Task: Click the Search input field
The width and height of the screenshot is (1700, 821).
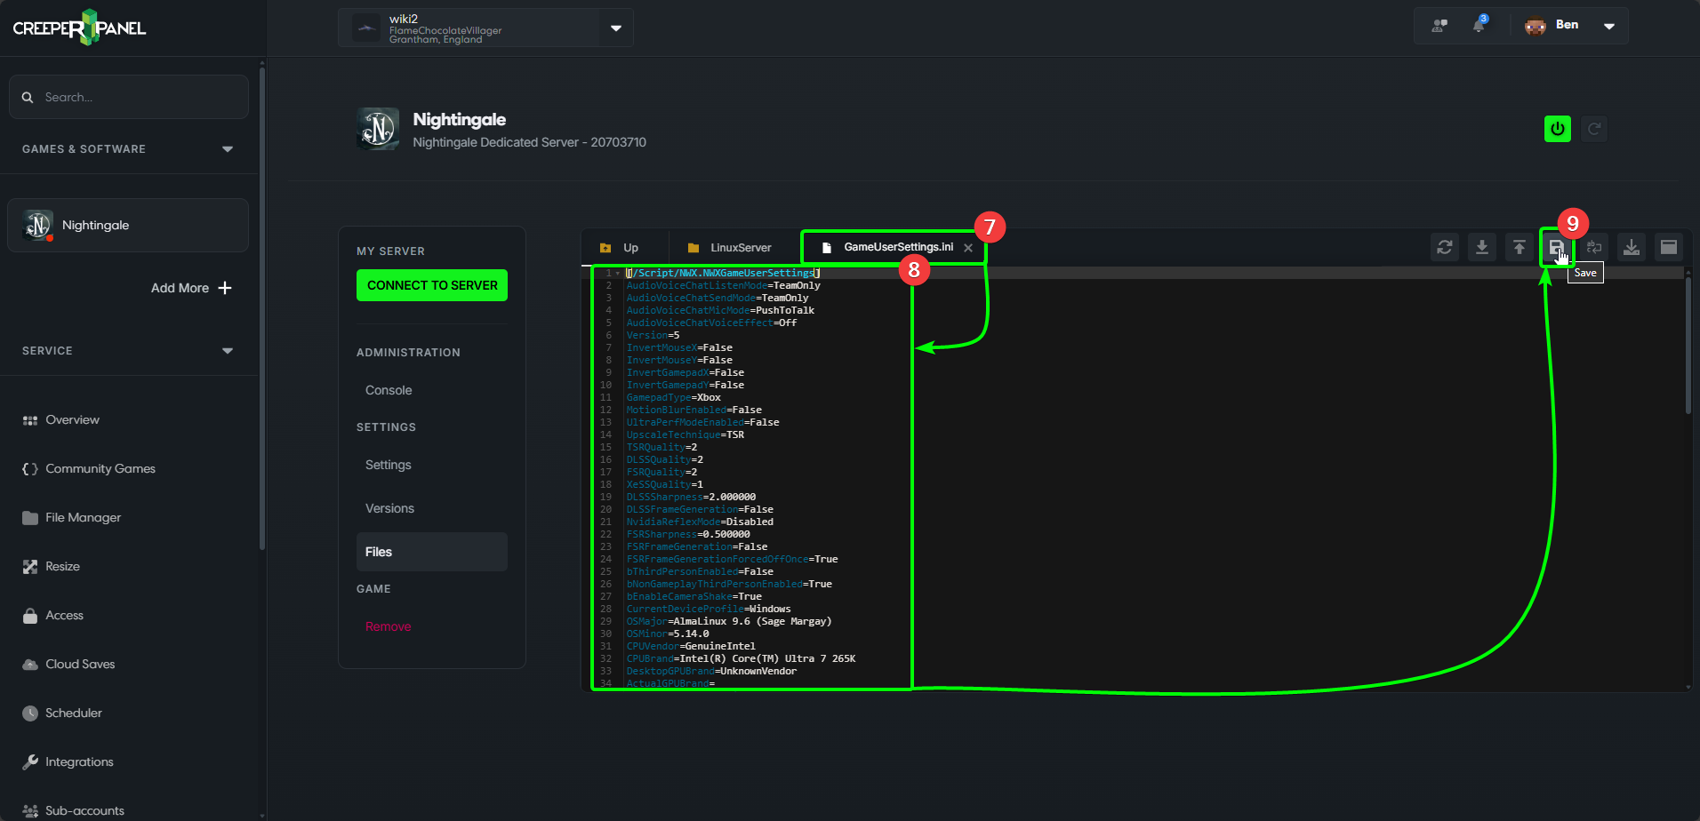Action: pyautogui.click(x=128, y=96)
